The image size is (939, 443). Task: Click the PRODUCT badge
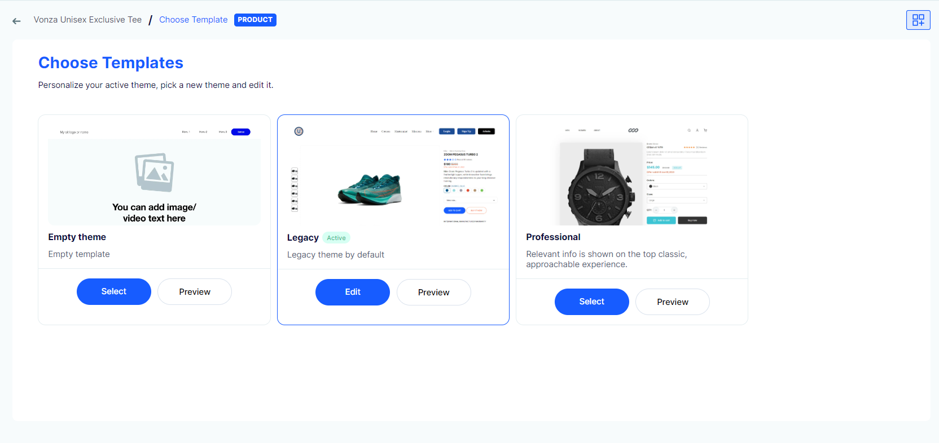click(x=255, y=20)
